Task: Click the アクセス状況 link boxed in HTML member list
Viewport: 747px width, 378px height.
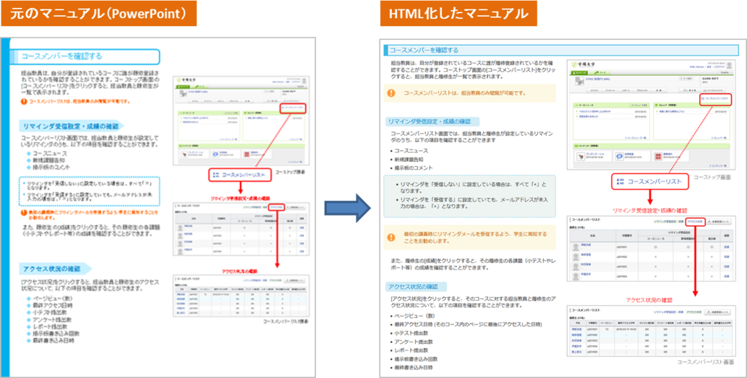Action: coord(695,221)
